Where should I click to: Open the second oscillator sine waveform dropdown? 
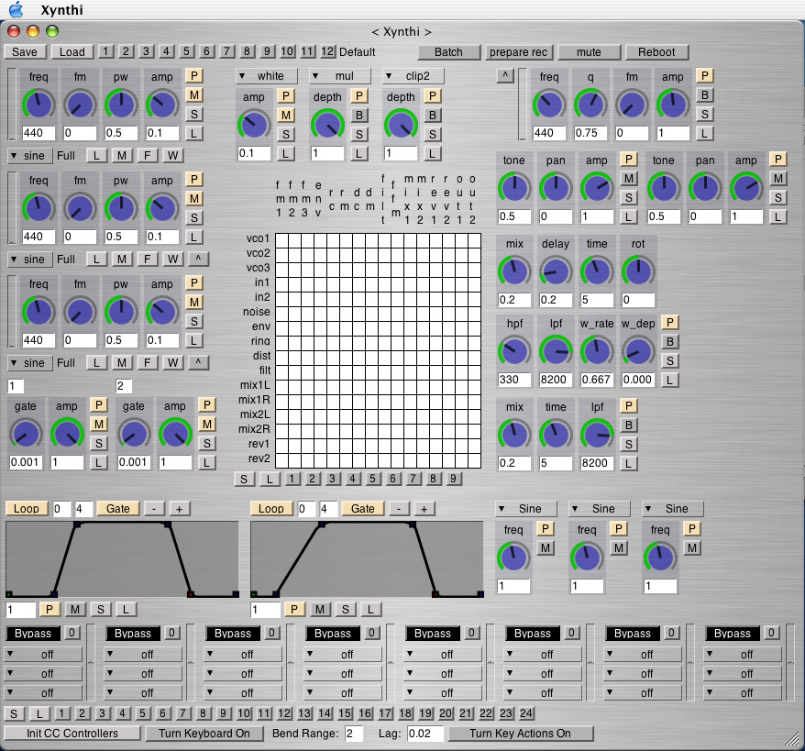click(29, 260)
